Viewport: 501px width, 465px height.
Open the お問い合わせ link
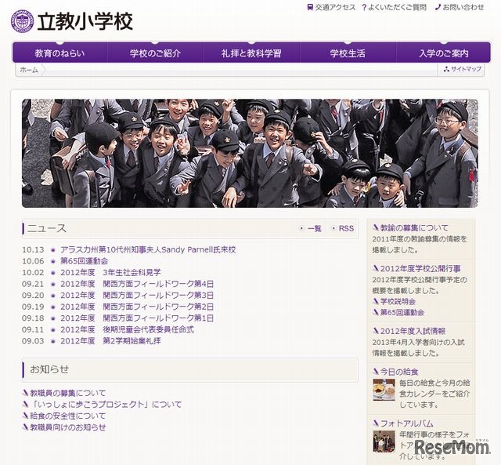coord(463,7)
